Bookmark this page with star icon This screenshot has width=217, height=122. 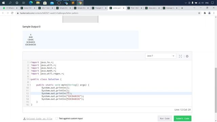[x=199, y=13]
